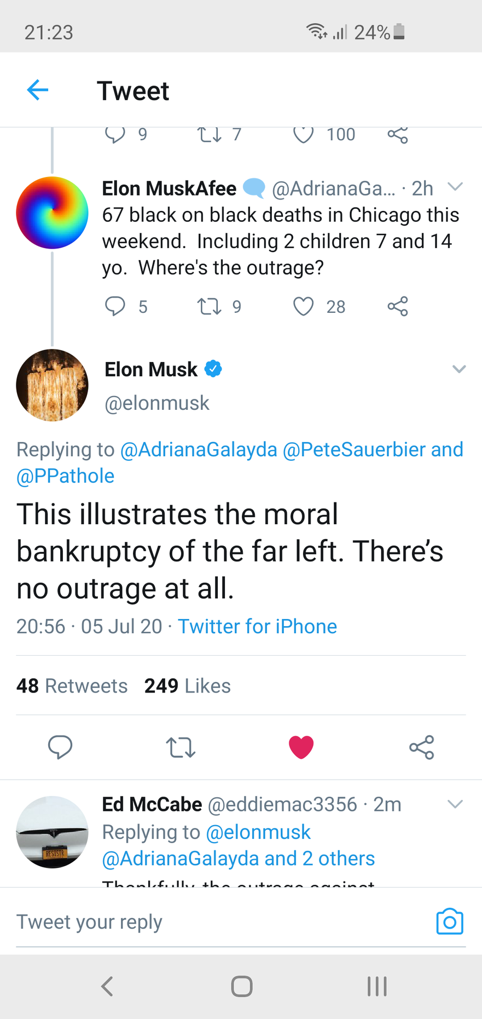Like the top tweet with 100 likes
482x1019 pixels.
tap(304, 134)
